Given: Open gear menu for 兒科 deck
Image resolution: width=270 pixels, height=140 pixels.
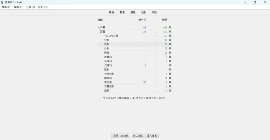Looking at the screenshot, I should click(170, 40).
